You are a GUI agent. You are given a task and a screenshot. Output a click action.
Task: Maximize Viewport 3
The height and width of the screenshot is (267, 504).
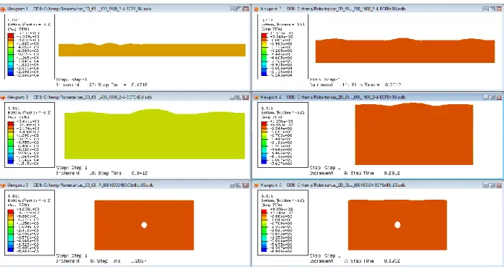239,97
